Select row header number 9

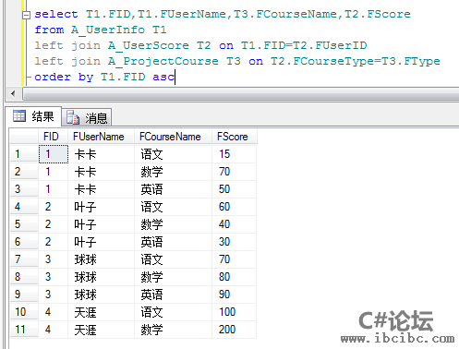[24, 295]
